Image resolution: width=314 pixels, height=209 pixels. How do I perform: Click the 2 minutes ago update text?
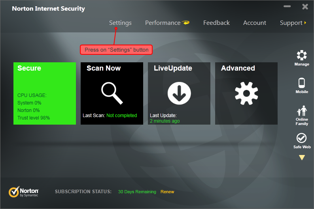tap(165, 121)
